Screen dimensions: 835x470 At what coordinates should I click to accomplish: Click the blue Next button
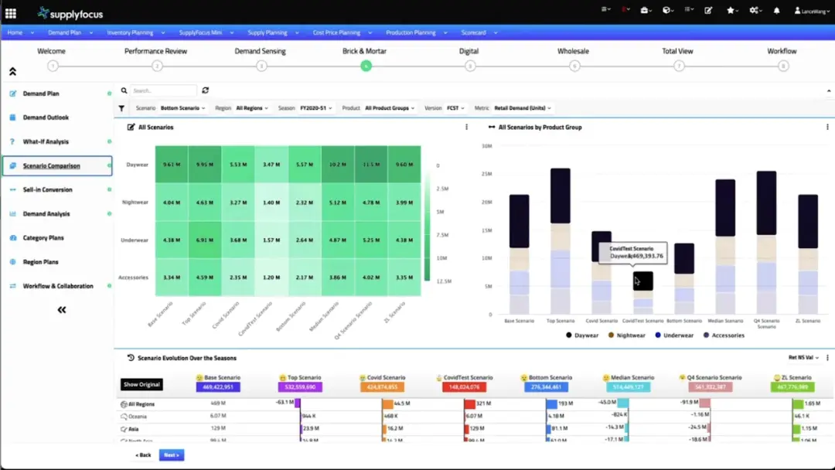(172, 455)
